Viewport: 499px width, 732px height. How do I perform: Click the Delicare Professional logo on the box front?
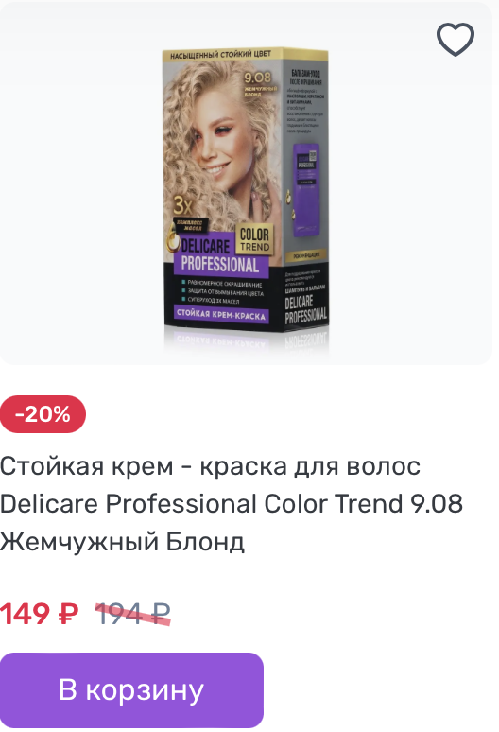tap(218, 255)
